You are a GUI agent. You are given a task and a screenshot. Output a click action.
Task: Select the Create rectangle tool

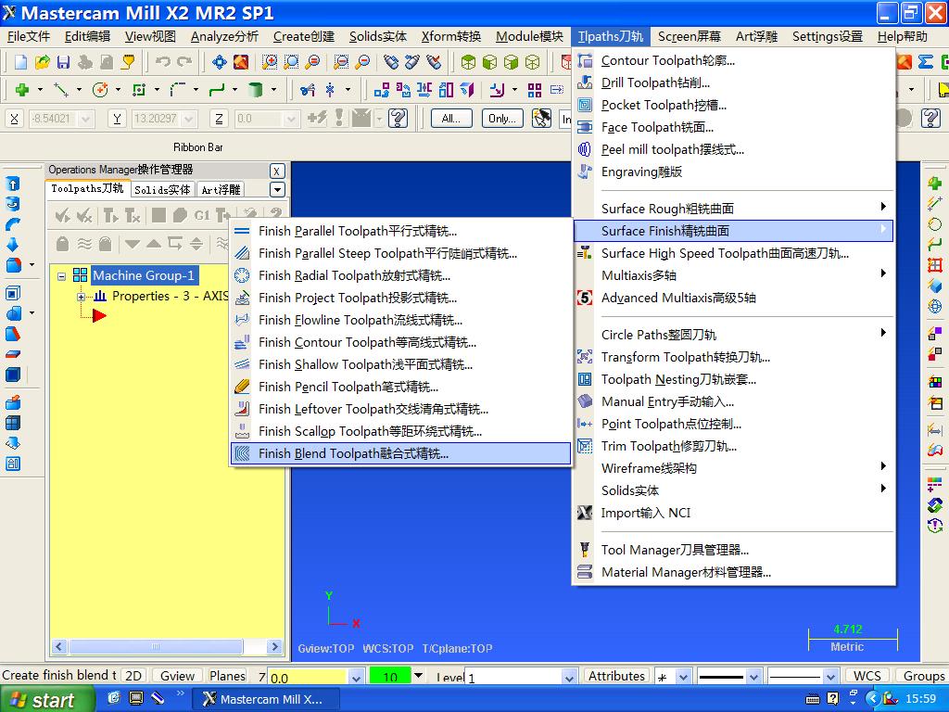coord(139,90)
